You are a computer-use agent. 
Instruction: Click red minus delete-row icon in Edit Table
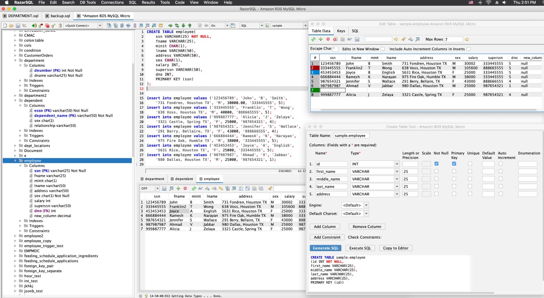328,39
